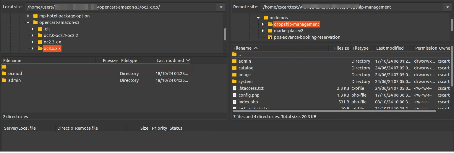The width and height of the screenshot is (454, 153).
Task: Collapse the opencart-amazon-s3 tree node
Action: tap(28, 22)
